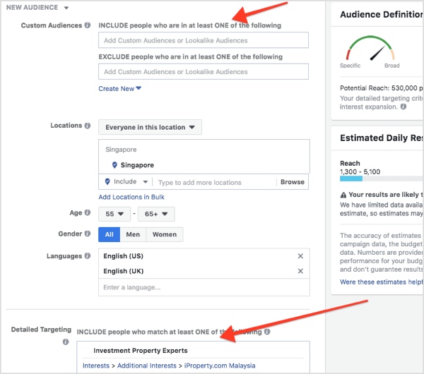Viewport: 424px width, 374px height.
Task: Click the Reach 1,300 - 5,100 value
Action: click(360, 171)
